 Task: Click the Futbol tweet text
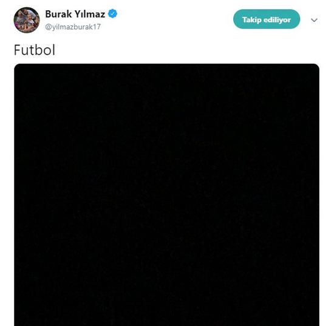[x=35, y=50]
